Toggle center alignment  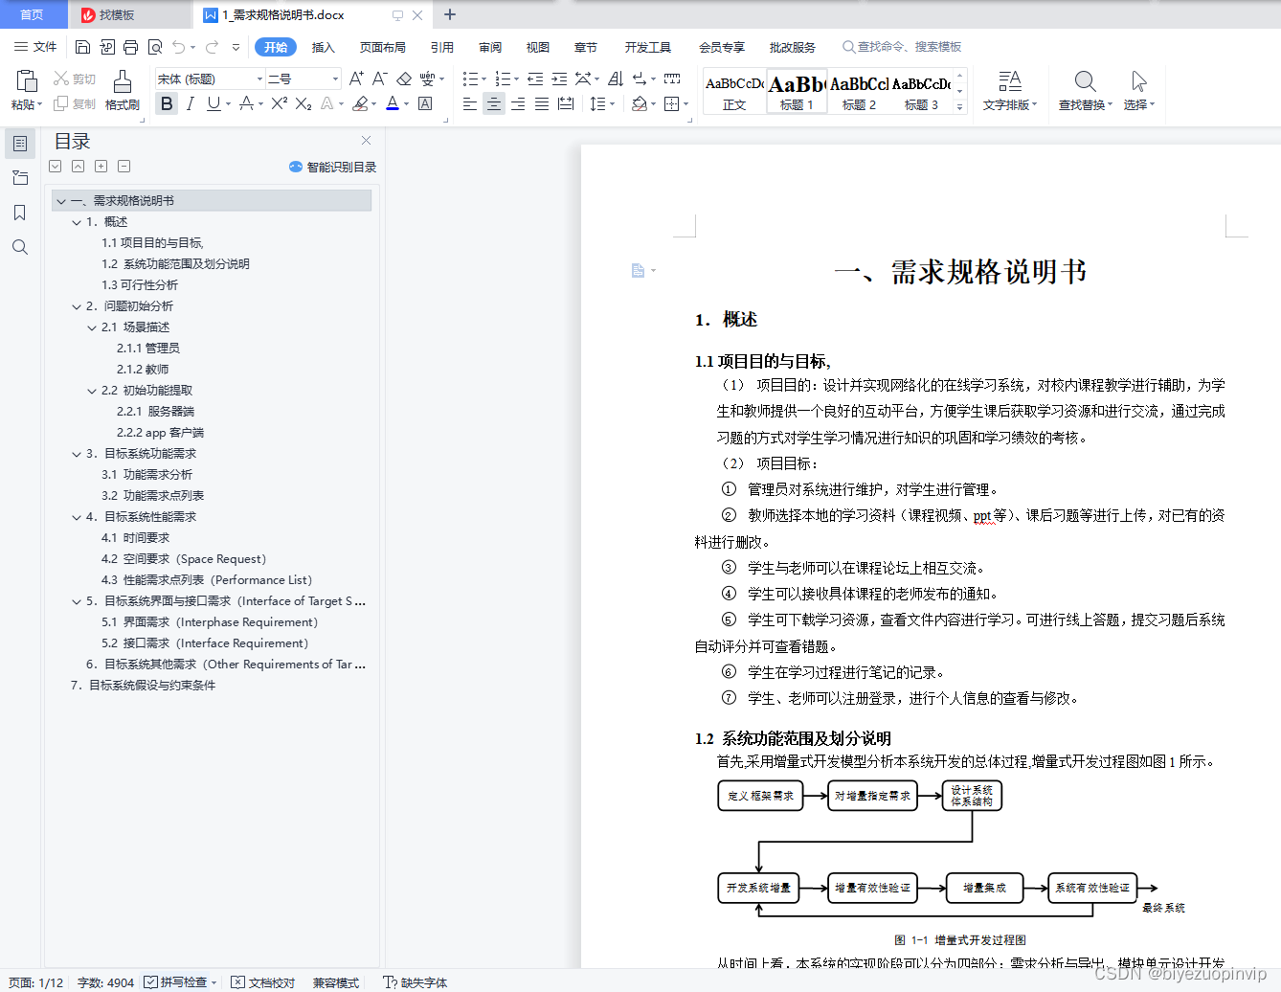(x=494, y=103)
